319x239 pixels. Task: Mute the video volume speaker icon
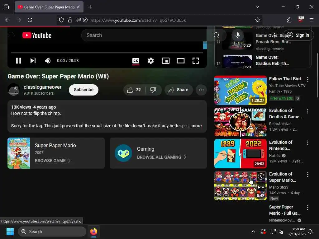[48, 61]
